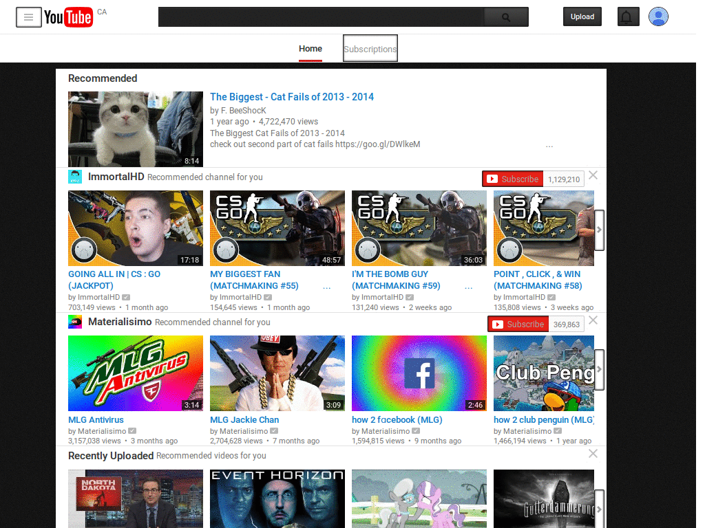Screen dimensions: 705x528
Task: Open Materialisimo channel name heading
Action: click(x=120, y=322)
